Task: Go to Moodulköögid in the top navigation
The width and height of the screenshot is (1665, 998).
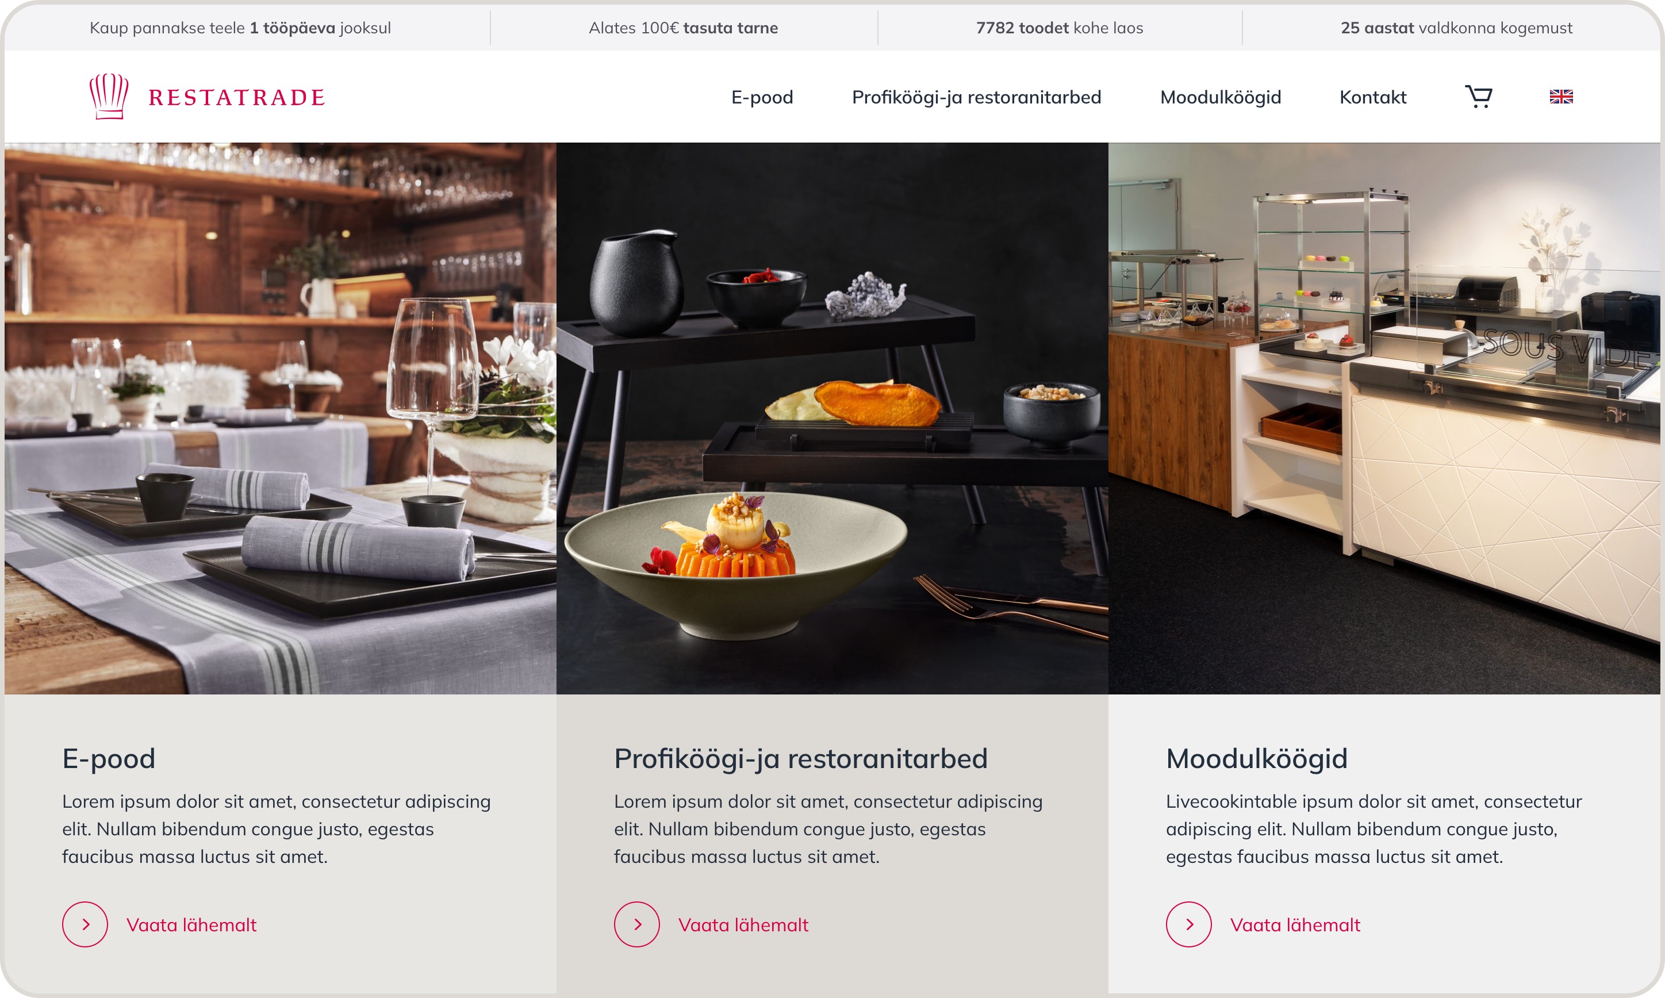Action: (x=1221, y=97)
